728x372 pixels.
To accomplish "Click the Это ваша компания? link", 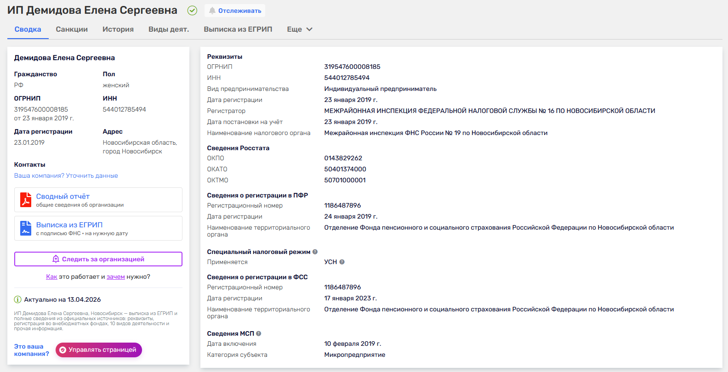I will (31, 350).
